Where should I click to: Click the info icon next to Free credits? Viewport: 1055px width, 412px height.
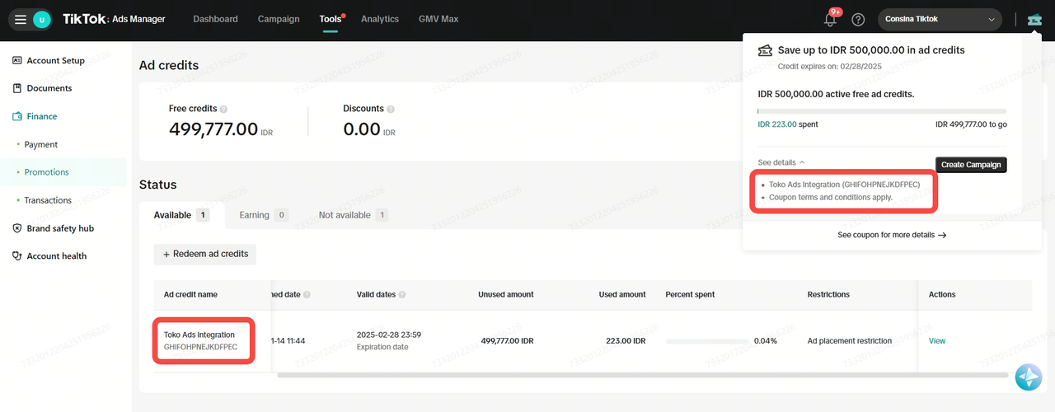[x=224, y=109]
